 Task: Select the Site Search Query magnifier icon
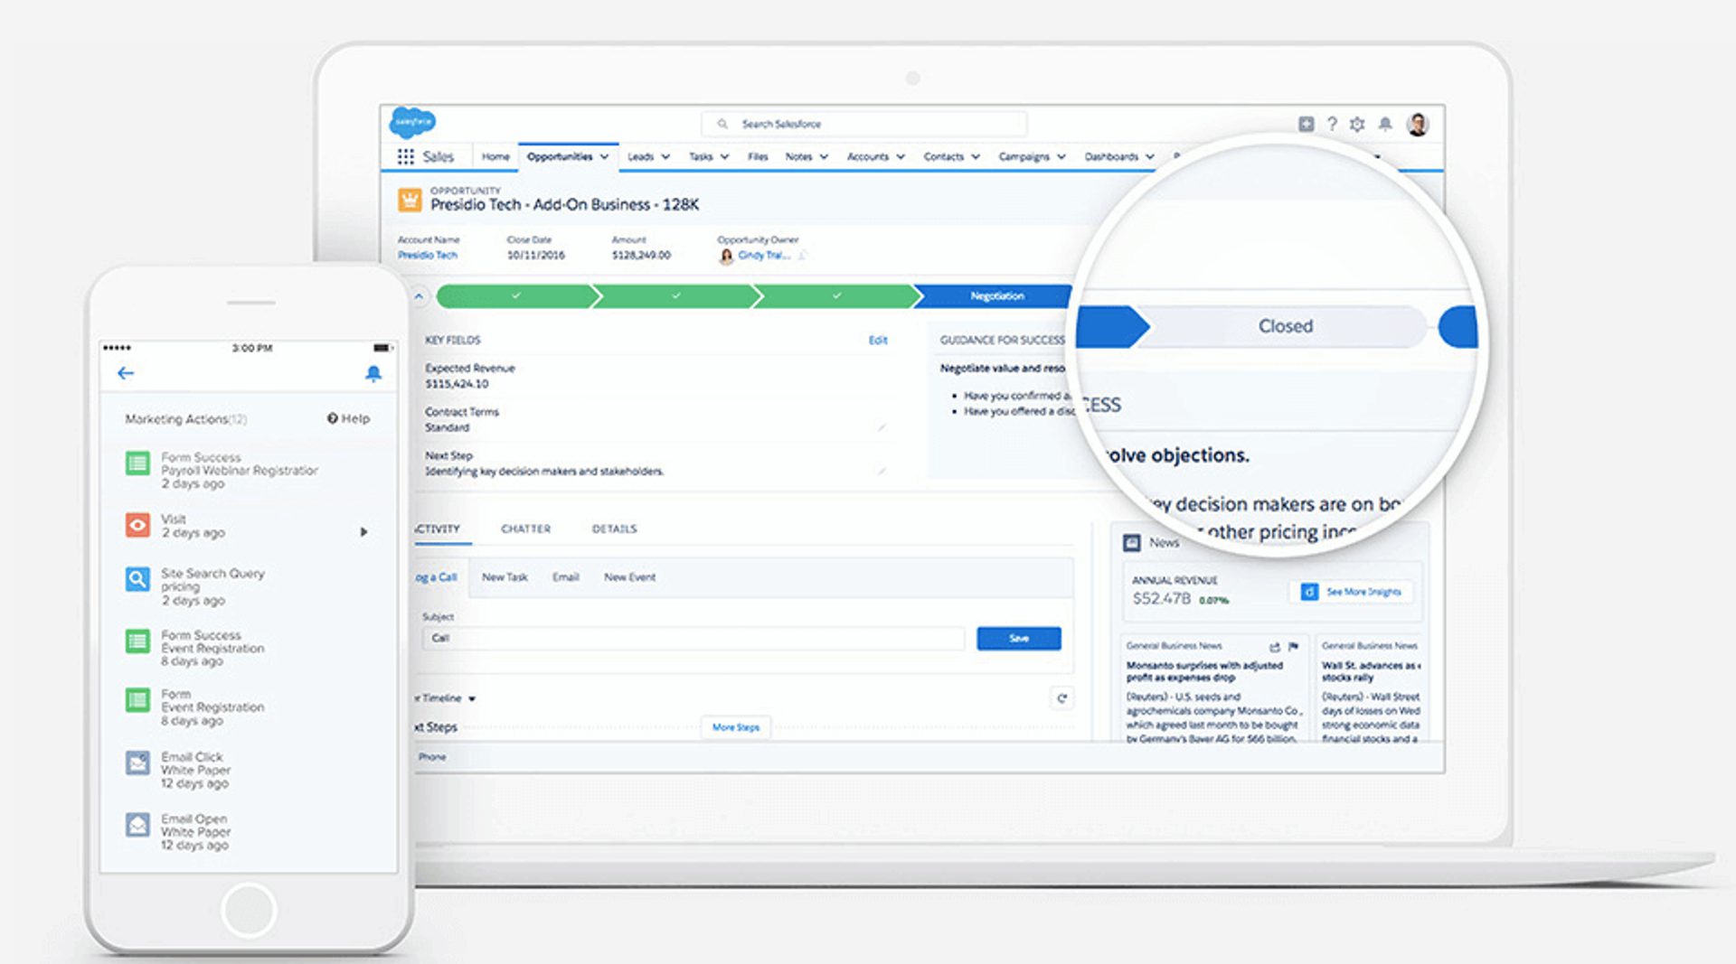pyautogui.click(x=137, y=579)
